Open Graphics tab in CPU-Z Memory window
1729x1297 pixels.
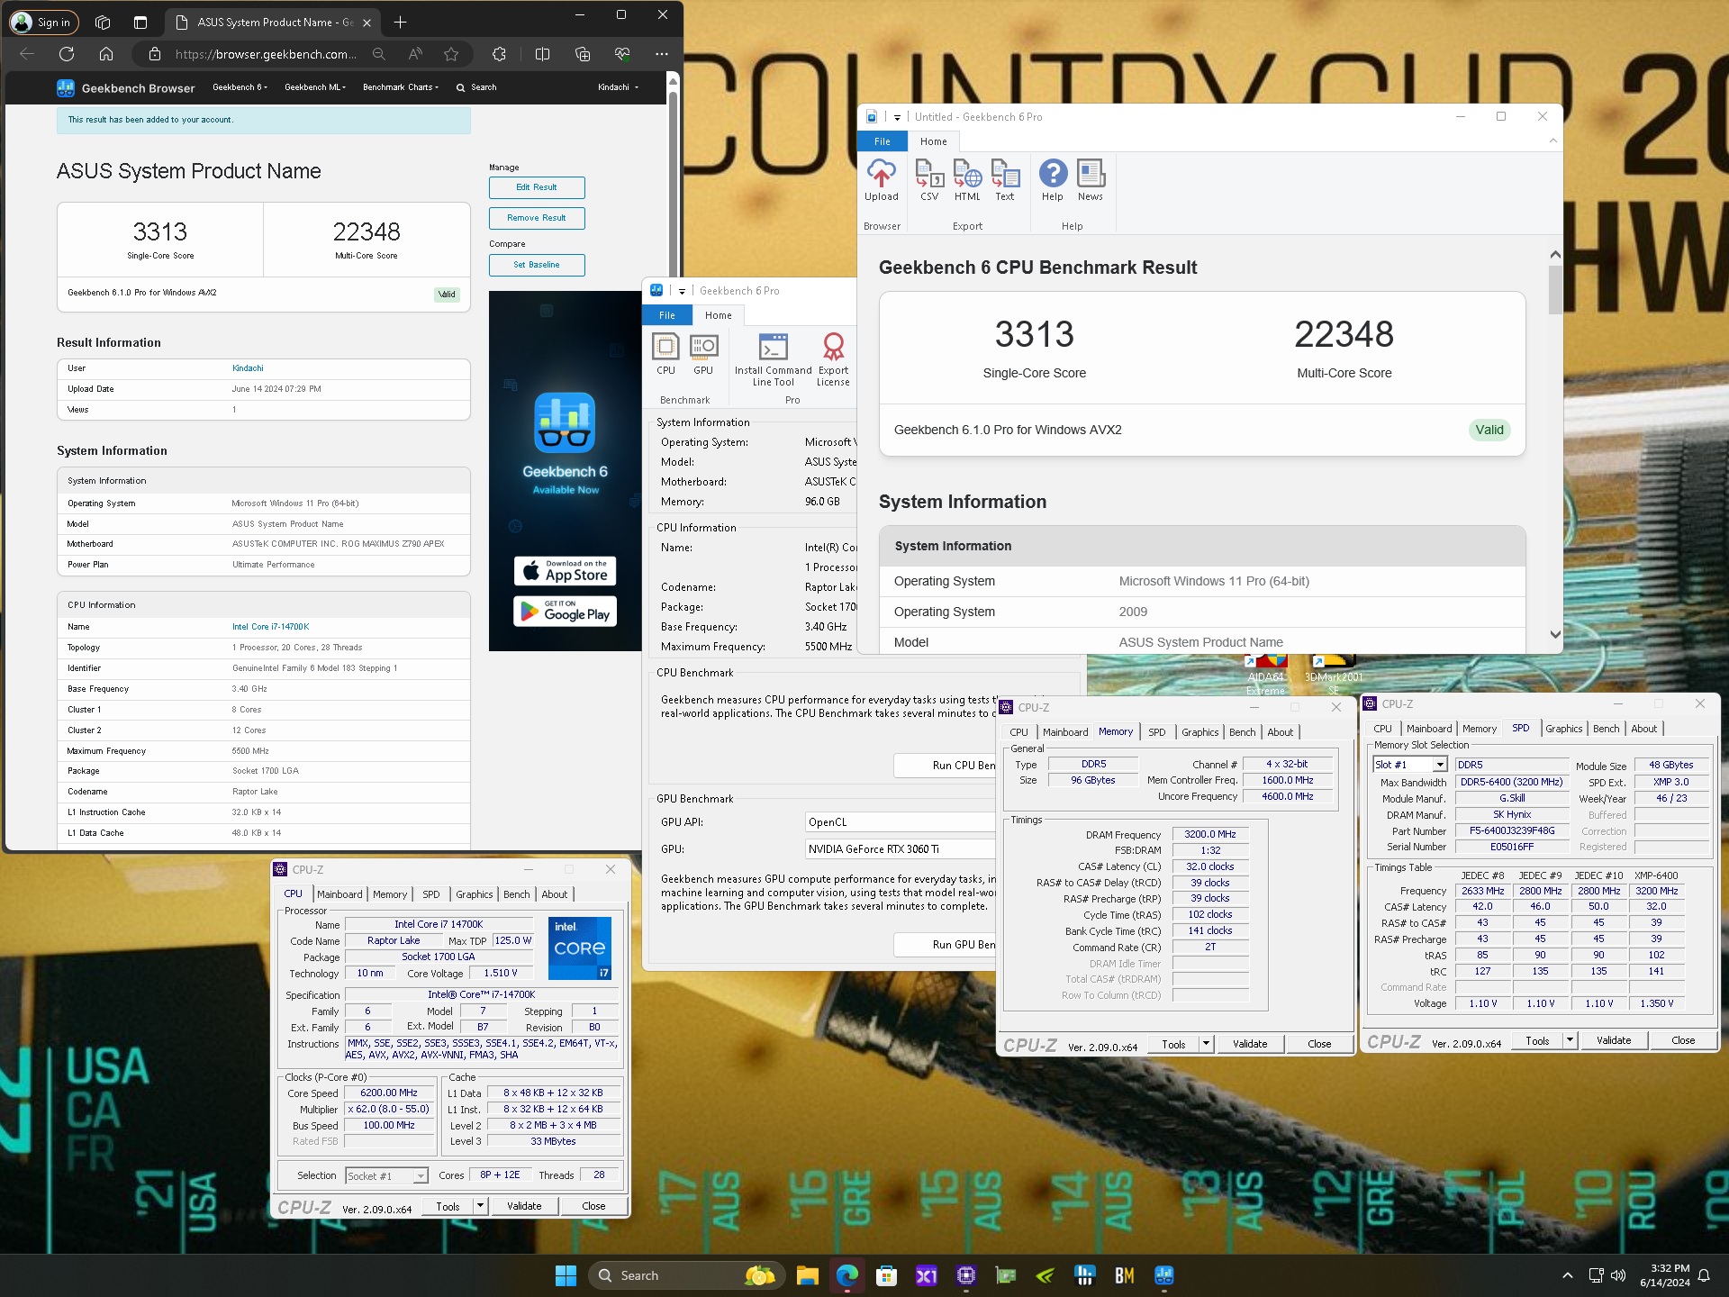point(1200,732)
